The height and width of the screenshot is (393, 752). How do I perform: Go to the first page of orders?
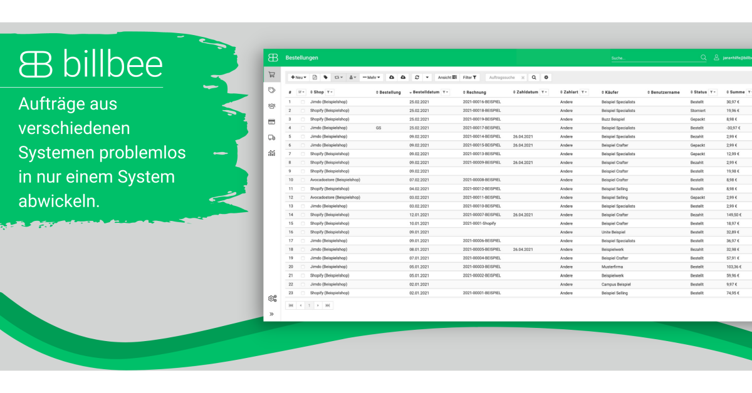[x=291, y=305]
